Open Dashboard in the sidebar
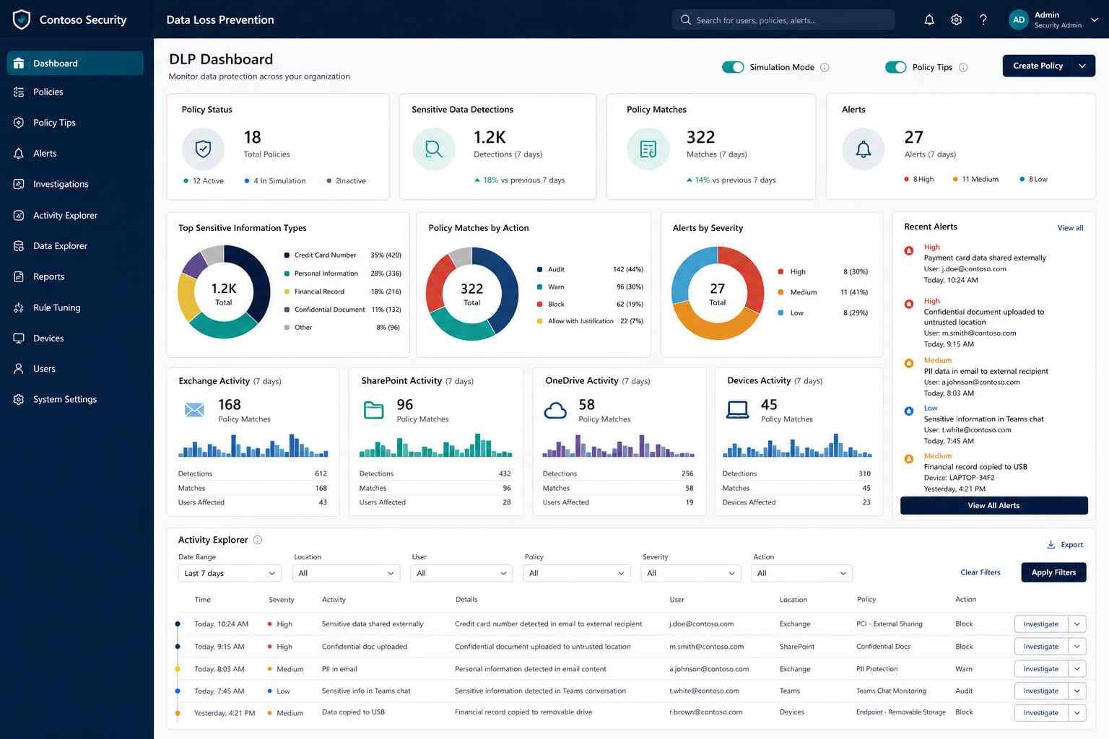The image size is (1109, 739). click(75, 64)
